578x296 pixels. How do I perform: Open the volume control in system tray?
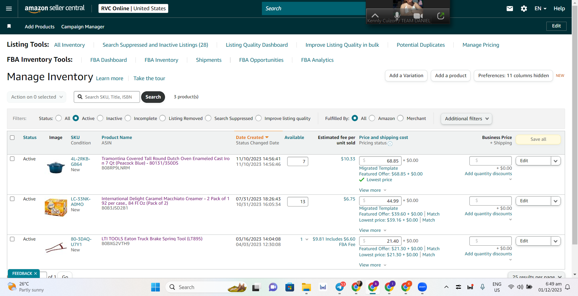(x=520, y=287)
